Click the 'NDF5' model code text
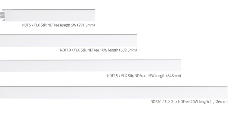The width and height of the screenshot is (248, 113). (x=26, y=25)
